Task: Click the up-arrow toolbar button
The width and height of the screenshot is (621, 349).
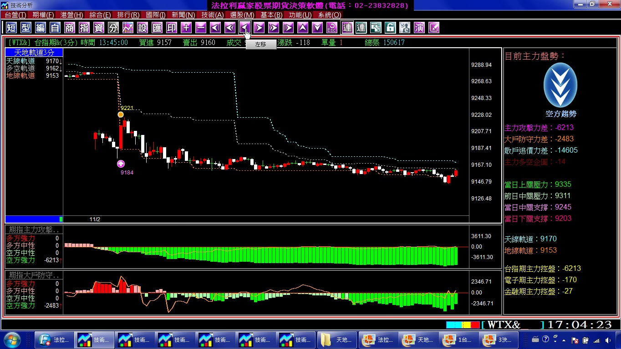Action: (x=303, y=28)
